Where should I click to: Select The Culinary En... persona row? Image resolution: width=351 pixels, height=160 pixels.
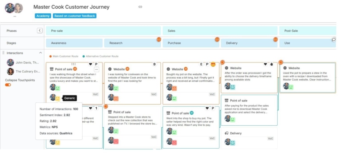[x=23, y=71]
